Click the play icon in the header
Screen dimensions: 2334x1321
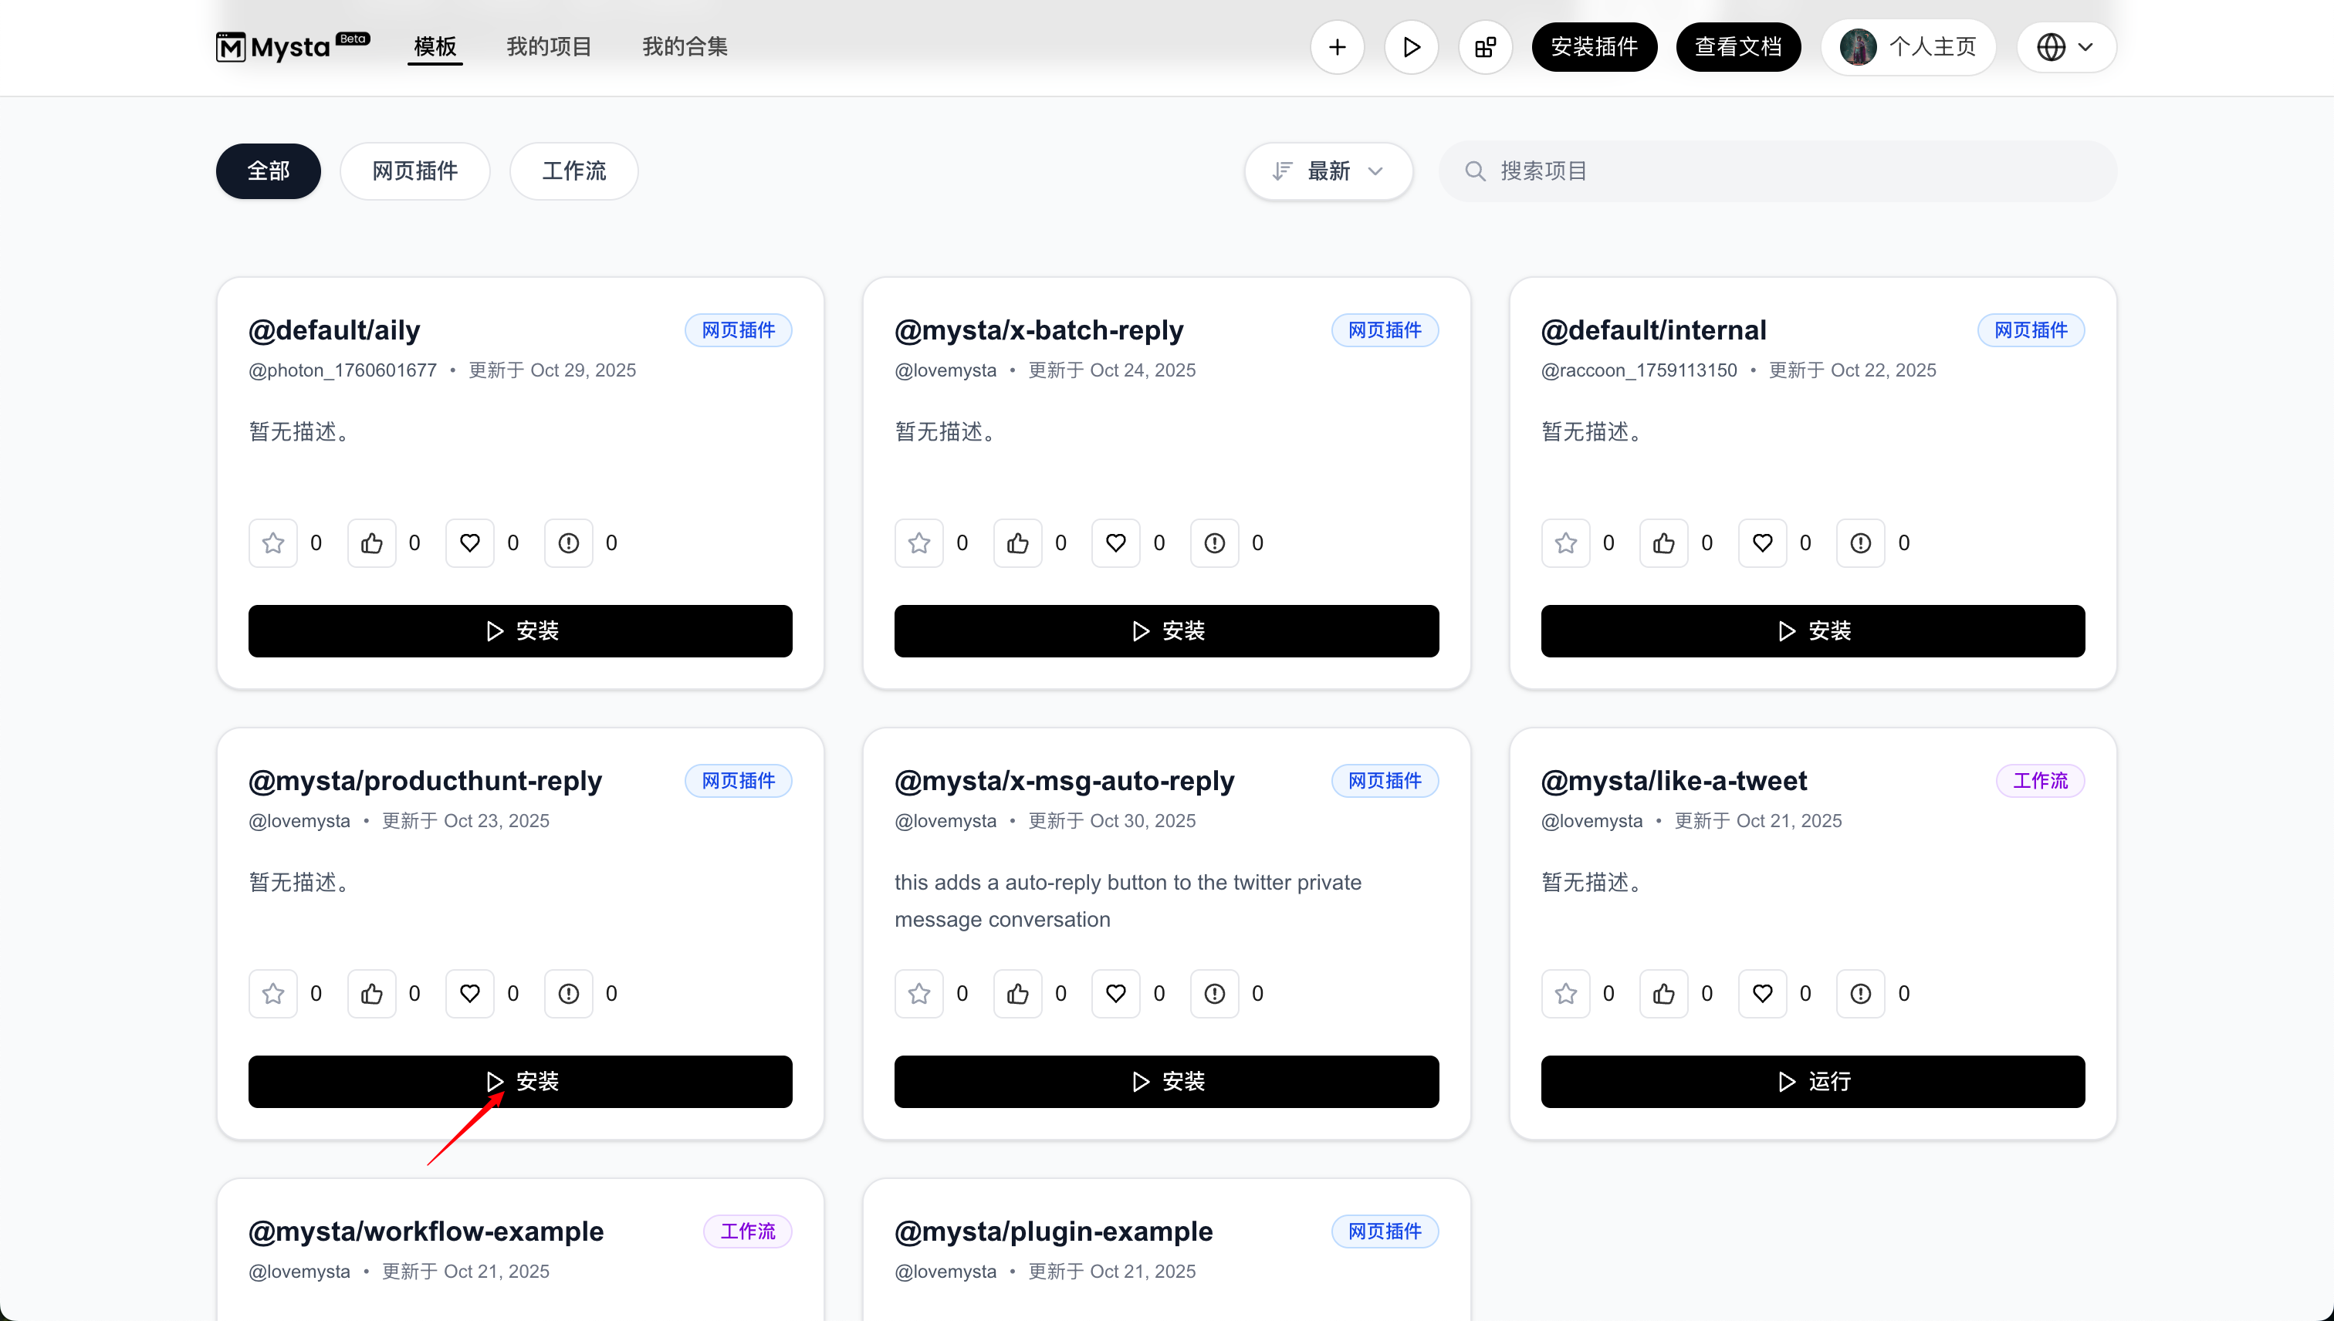point(1411,47)
